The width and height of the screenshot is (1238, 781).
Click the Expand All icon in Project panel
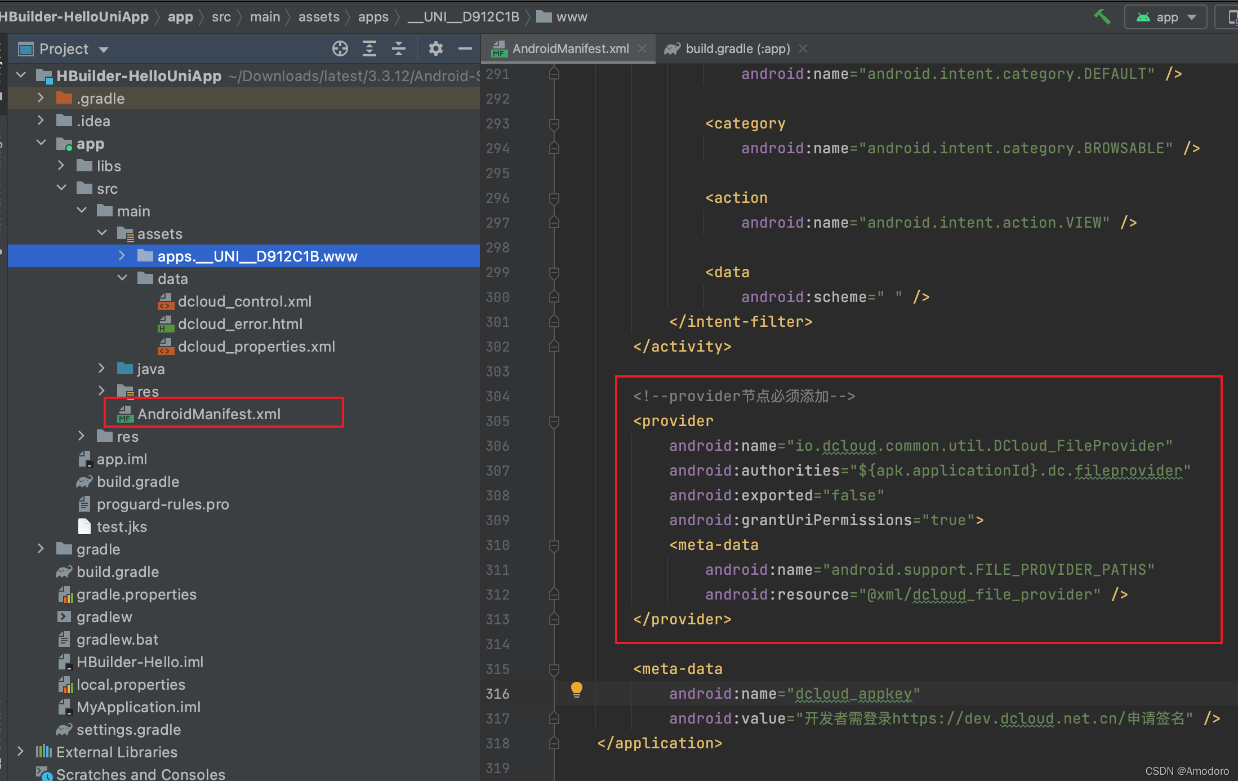(369, 49)
